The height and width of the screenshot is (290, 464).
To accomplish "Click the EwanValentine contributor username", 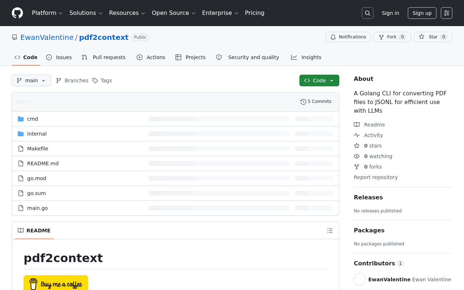I will point(389,279).
